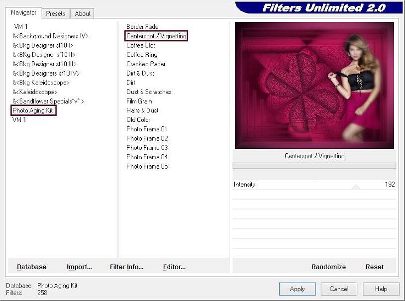Select &<BKg Designer sf10 II> category
Image resolution: width=405 pixels, height=301 pixels.
44,55
